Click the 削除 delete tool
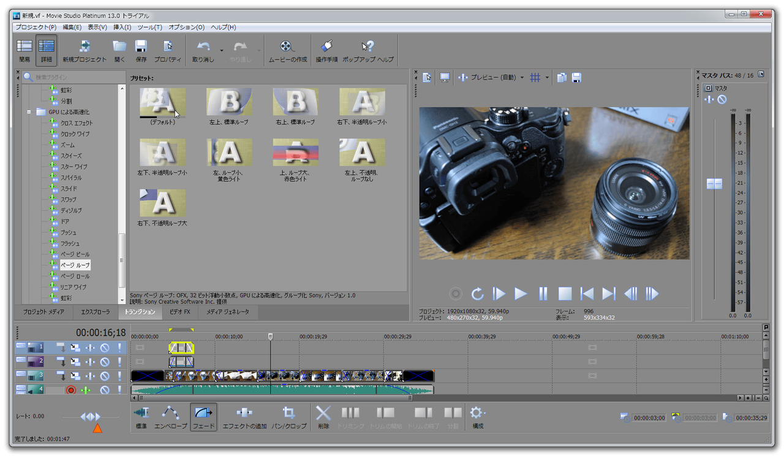The image size is (784, 456). (323, 417)
